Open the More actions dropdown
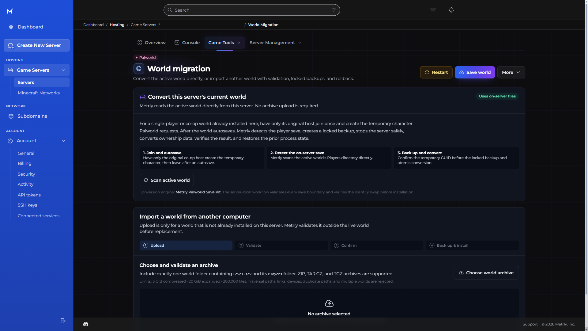This screenshot has height=331, width=588. 511,72
